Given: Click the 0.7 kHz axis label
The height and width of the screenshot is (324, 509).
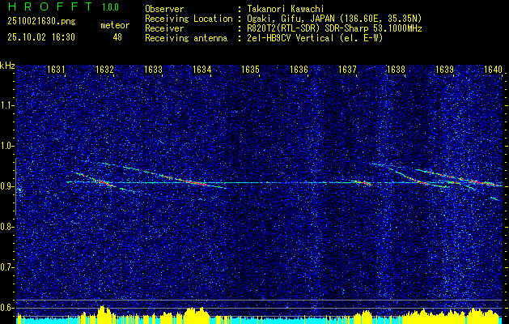Looking at the screenshot, I should [7, 267].
